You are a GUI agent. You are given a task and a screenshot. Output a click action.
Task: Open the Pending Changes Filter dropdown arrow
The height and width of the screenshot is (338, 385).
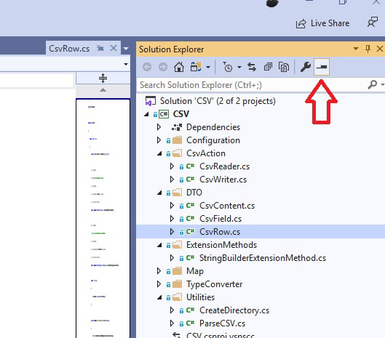(239, 67)
